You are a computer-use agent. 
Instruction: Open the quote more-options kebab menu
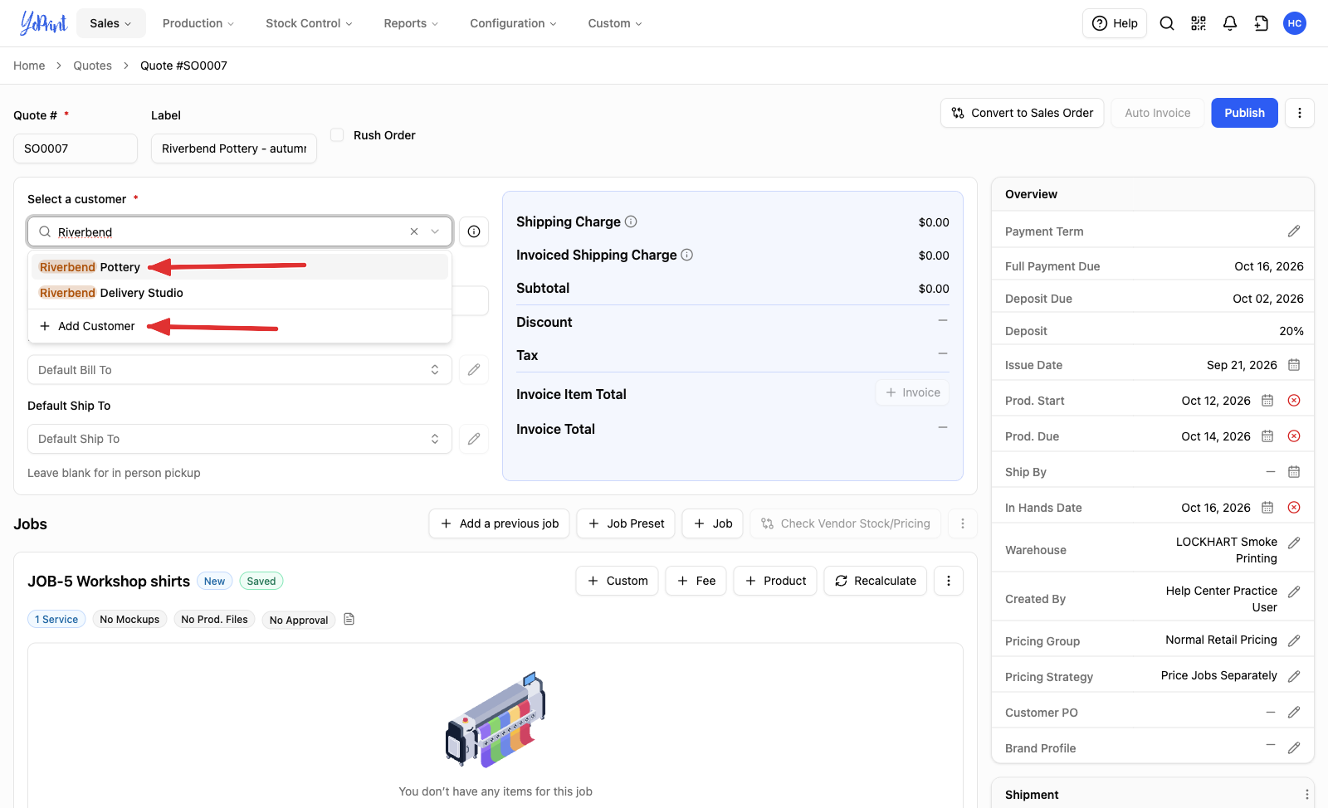tap(1300, 113)
